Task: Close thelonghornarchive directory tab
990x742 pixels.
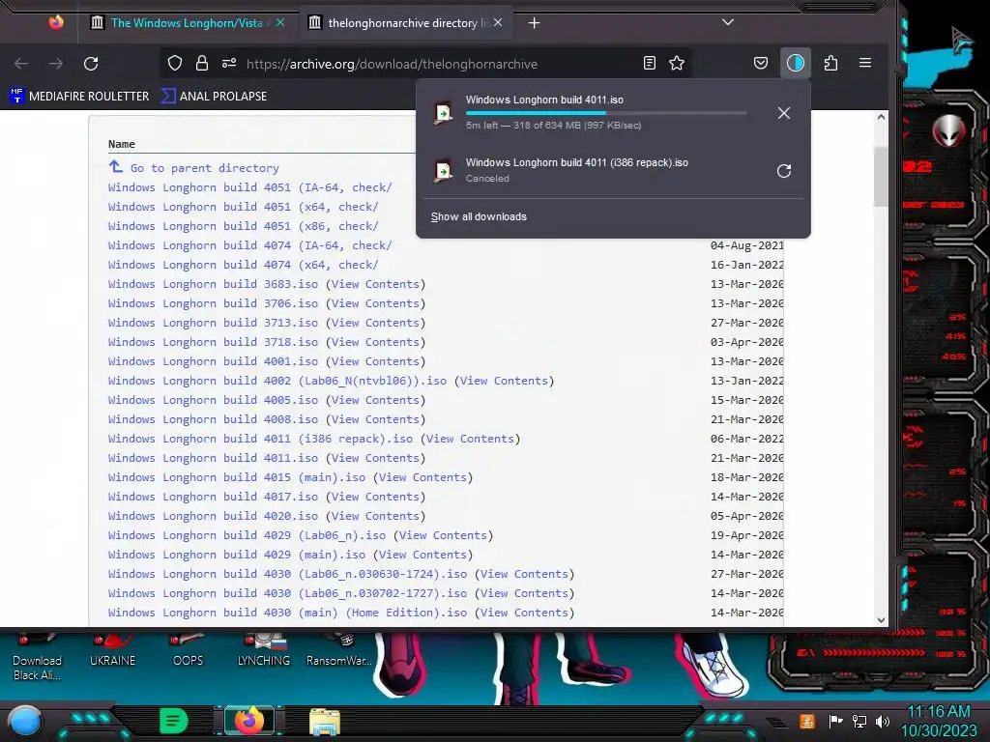Action: (498, 23)
